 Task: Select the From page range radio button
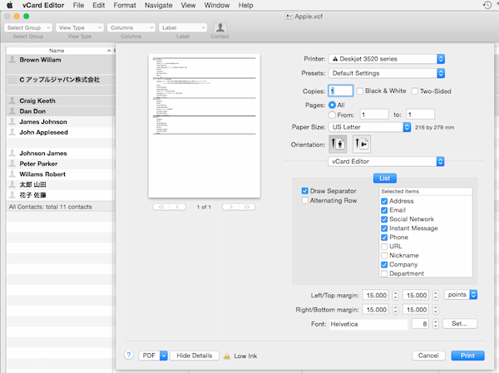332,115
